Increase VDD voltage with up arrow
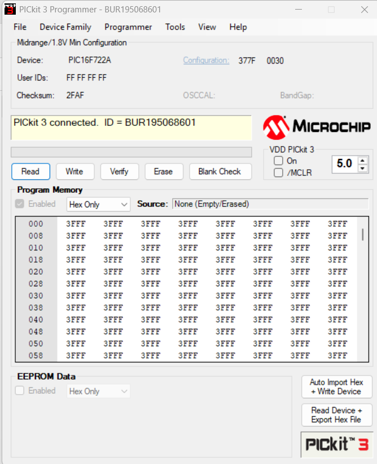 [x=363, y=160]
